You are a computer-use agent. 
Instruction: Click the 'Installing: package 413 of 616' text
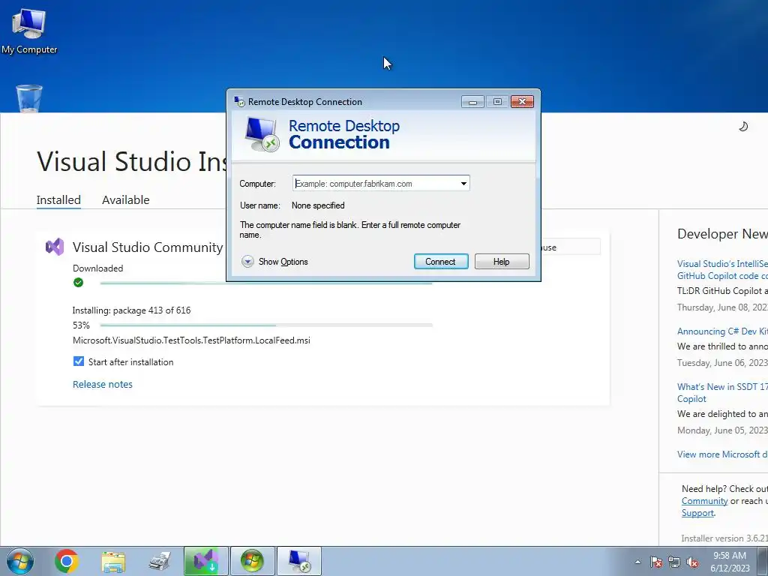(x=131, y=310)
